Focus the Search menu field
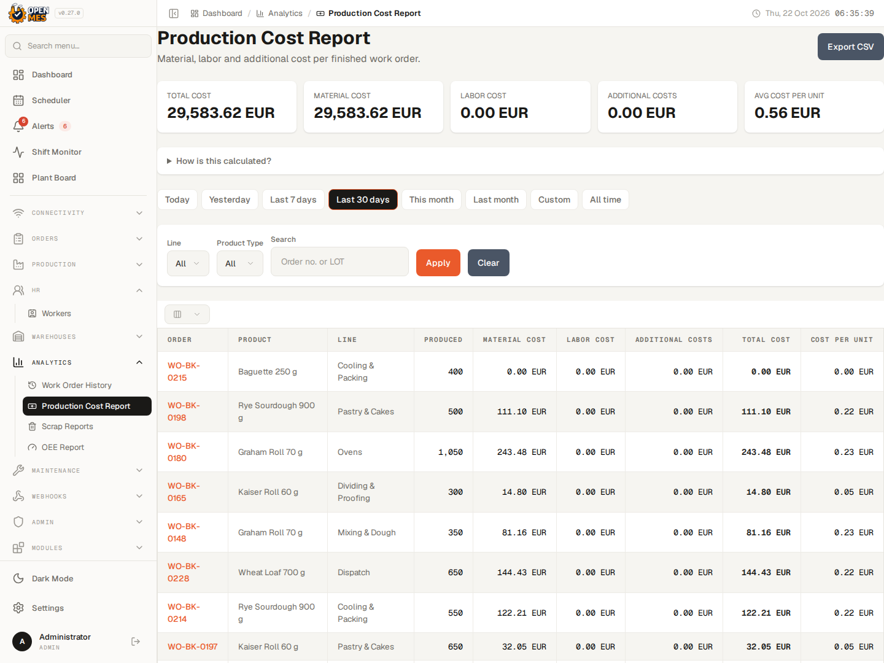This screenshot has width=884, height=663. pyautogui.click(x=78, y=46)
